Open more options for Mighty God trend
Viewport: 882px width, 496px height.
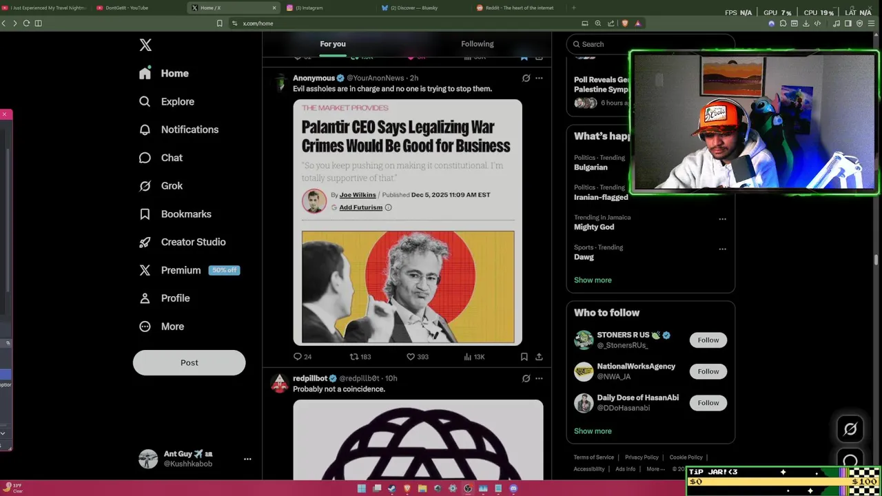(722, 219)
